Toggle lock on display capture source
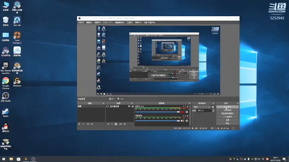289x162 pixels. [x=133, y=106]
